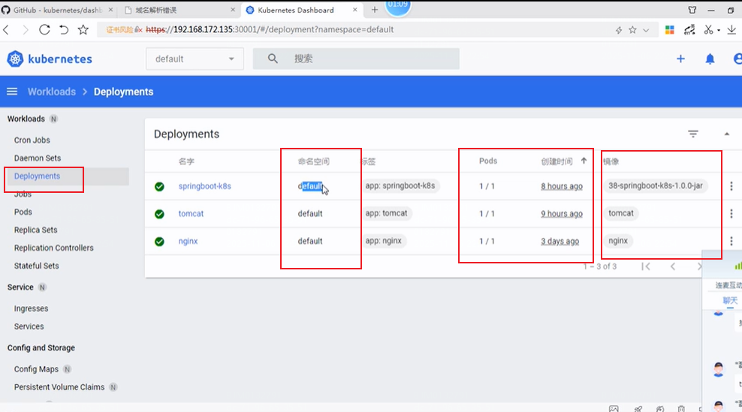
Task: Click the app: tomcat label chip
Action: point(386,213)
